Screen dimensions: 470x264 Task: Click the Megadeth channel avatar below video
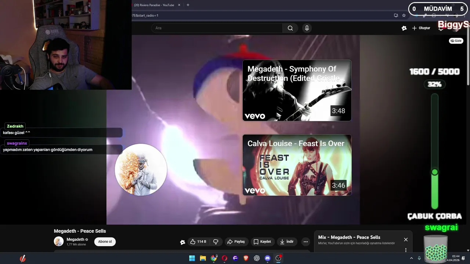point(59,241)
